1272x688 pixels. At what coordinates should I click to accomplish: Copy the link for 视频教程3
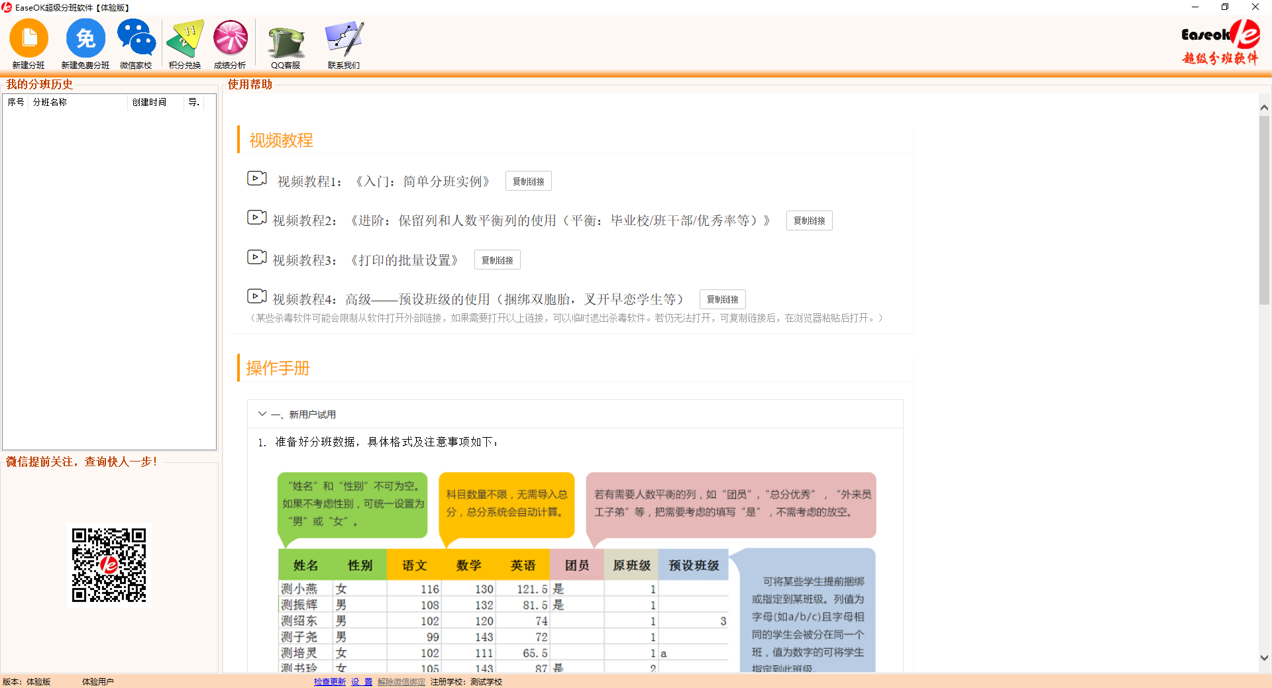[498, 260]
